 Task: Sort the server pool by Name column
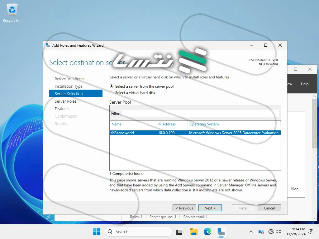coord(117,124)
